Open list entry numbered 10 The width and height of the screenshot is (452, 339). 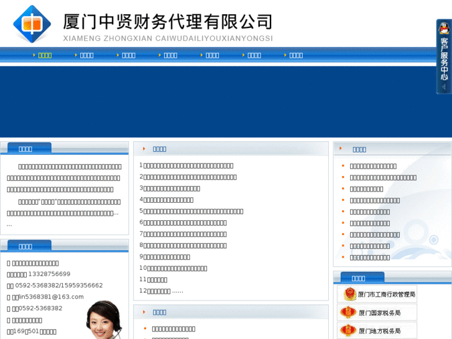tap(173, 268)
